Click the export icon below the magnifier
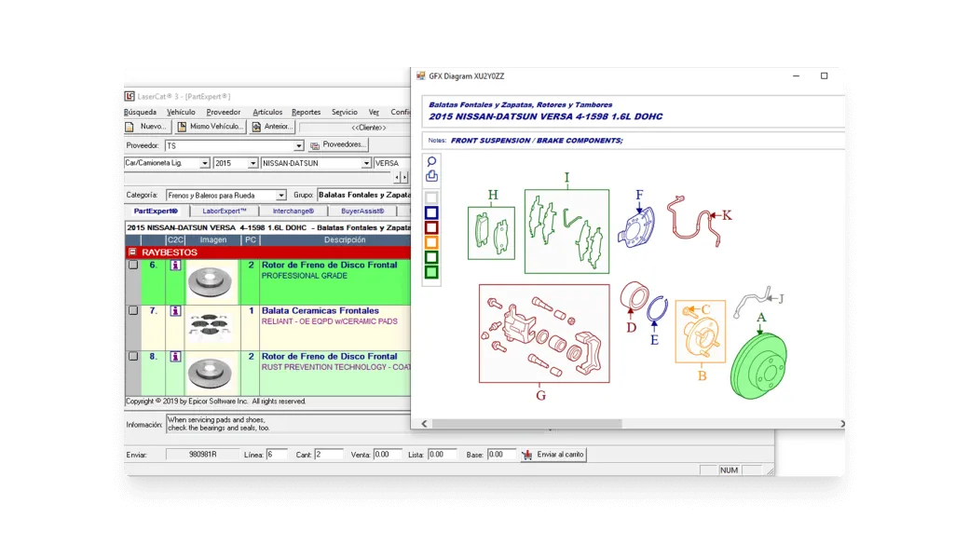This screenshot has width=969, height=545. coord(431,176)
